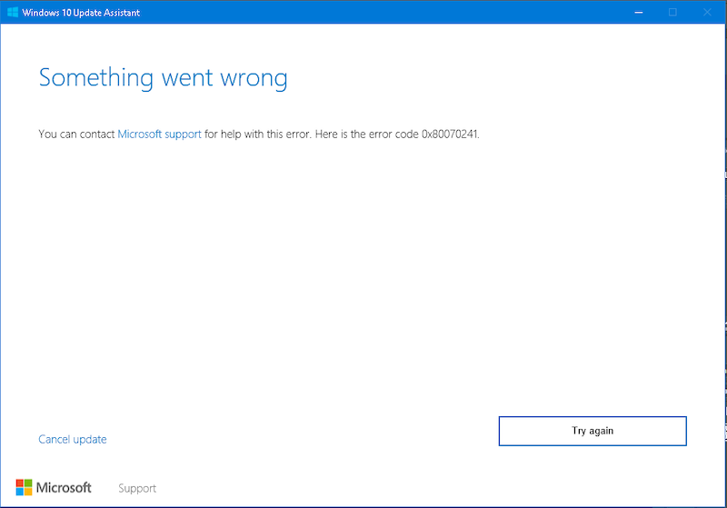Open the Support link in footer
Viewport: 727px width, 508px height.
(x=137, y=488)
